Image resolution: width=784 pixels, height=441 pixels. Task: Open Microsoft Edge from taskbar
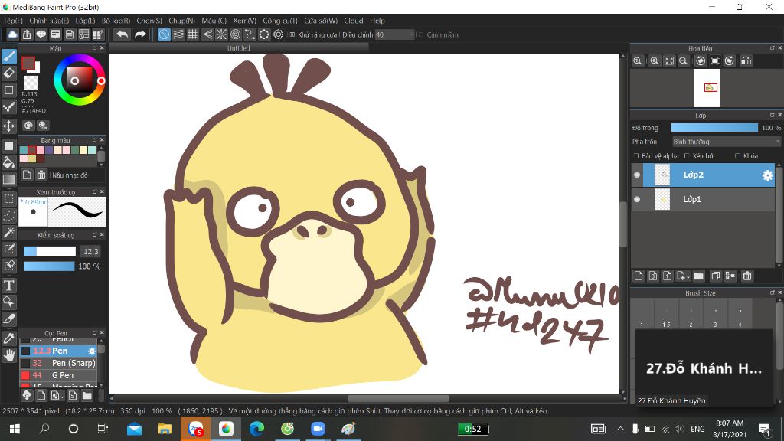point(256,429)
